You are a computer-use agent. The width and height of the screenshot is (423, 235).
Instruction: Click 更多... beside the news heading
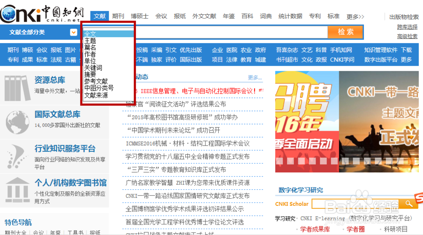(255, 78)
